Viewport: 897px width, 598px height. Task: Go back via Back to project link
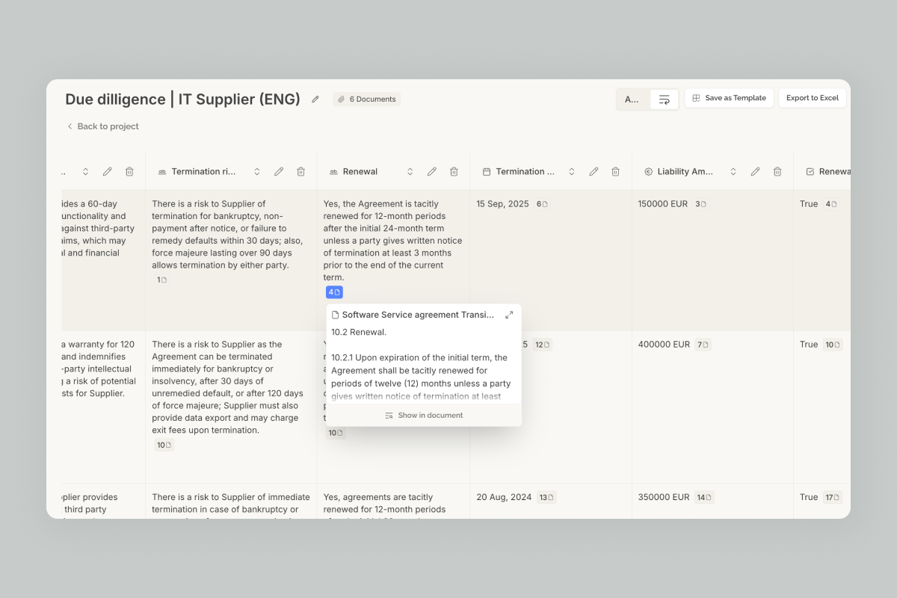(x=103, y=126)
